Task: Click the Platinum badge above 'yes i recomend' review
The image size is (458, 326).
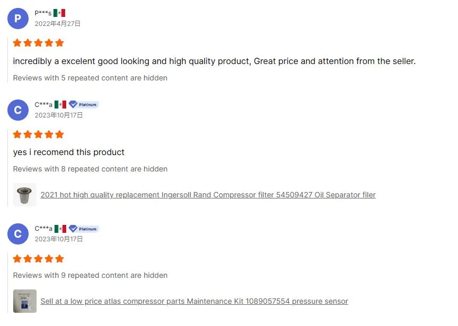Action: (84, 104)
